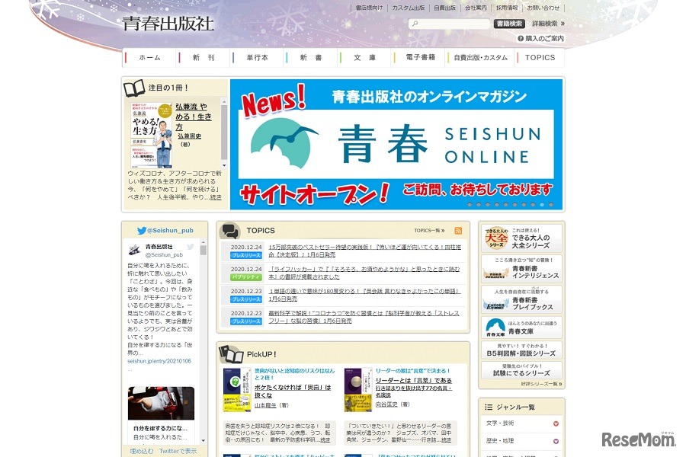Click the RSS feed icon in the TOPICS header
The image size is (686, 457).
click(x=457, y=230)
